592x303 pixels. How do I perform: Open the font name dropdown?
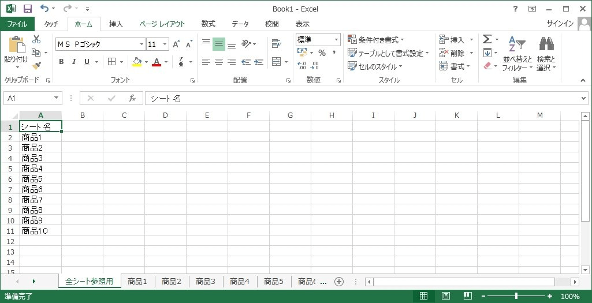[x=142, y=44]
